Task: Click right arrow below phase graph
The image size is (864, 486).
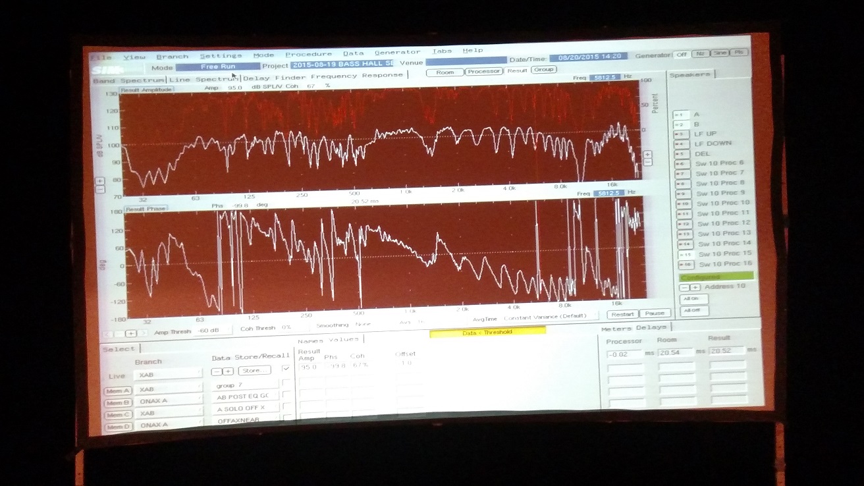Action: click(142, 333)
